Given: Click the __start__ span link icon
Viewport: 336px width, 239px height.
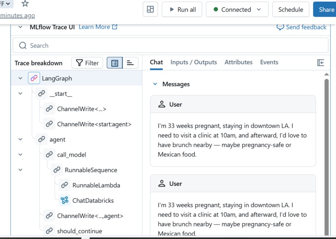Looking at the screenshot, I should point(42,93).
